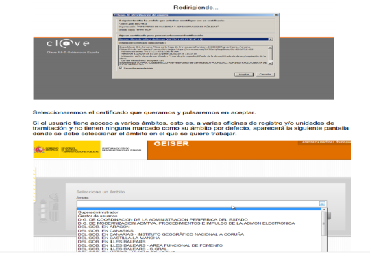
Task: Click the Cancelar button in certificate dialog
Action: tap(265, 74)
